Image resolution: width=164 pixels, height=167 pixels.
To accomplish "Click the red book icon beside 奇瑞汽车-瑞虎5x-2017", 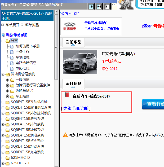I will [x=67, y=94].
